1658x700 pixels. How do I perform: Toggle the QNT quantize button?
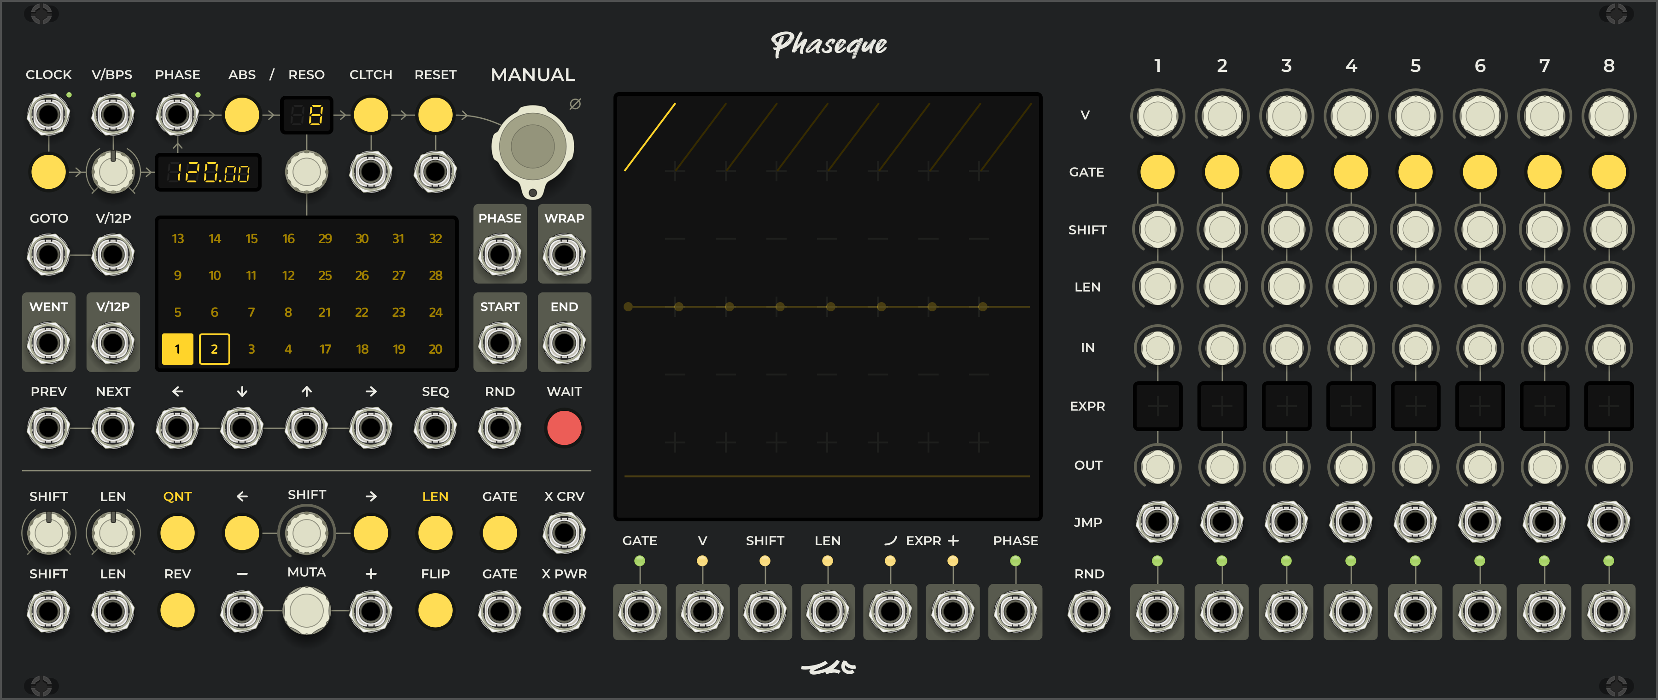pyautogui.click(x=177, y=533)
